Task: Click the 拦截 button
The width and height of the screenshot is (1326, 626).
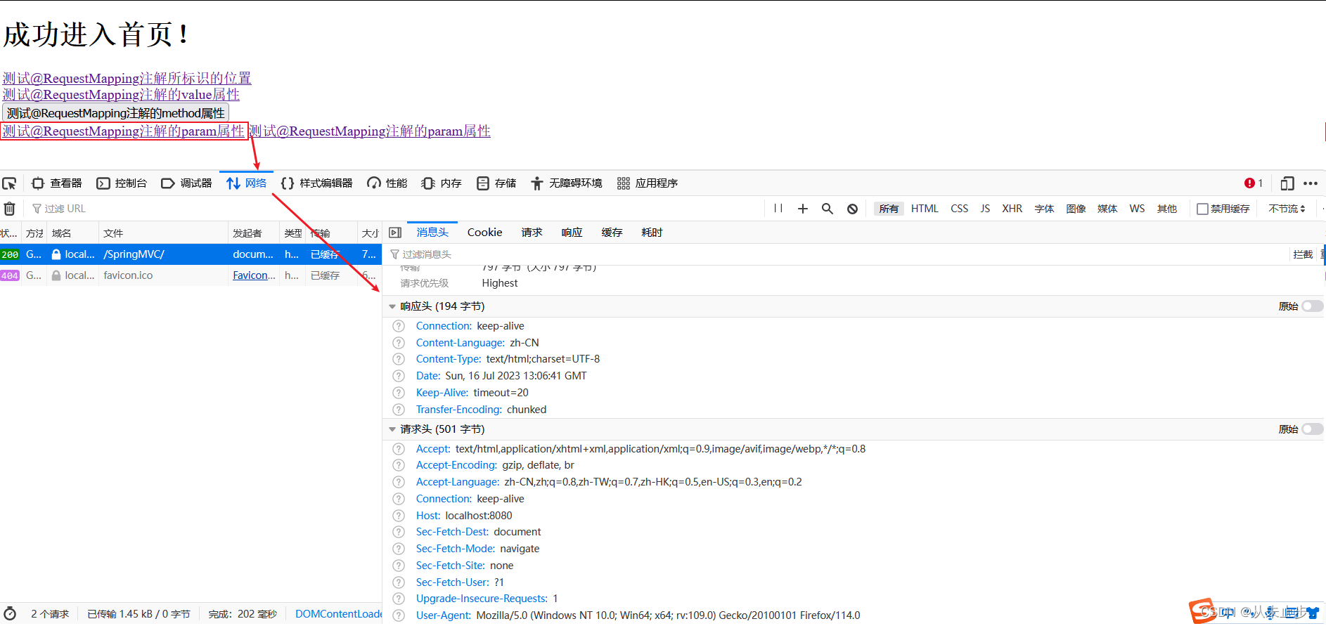Action: pyautogui.click(x=1303, y=254)
